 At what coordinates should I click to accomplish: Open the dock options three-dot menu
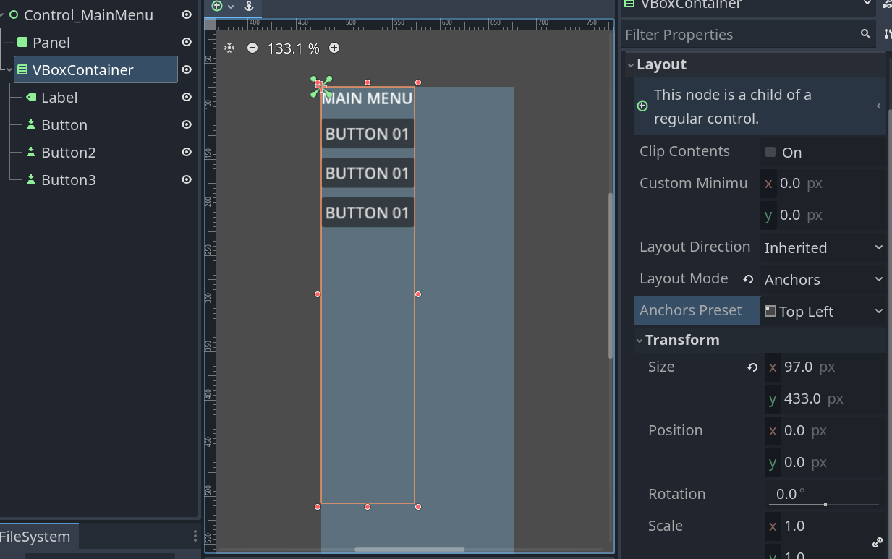(x=195, y=536)
